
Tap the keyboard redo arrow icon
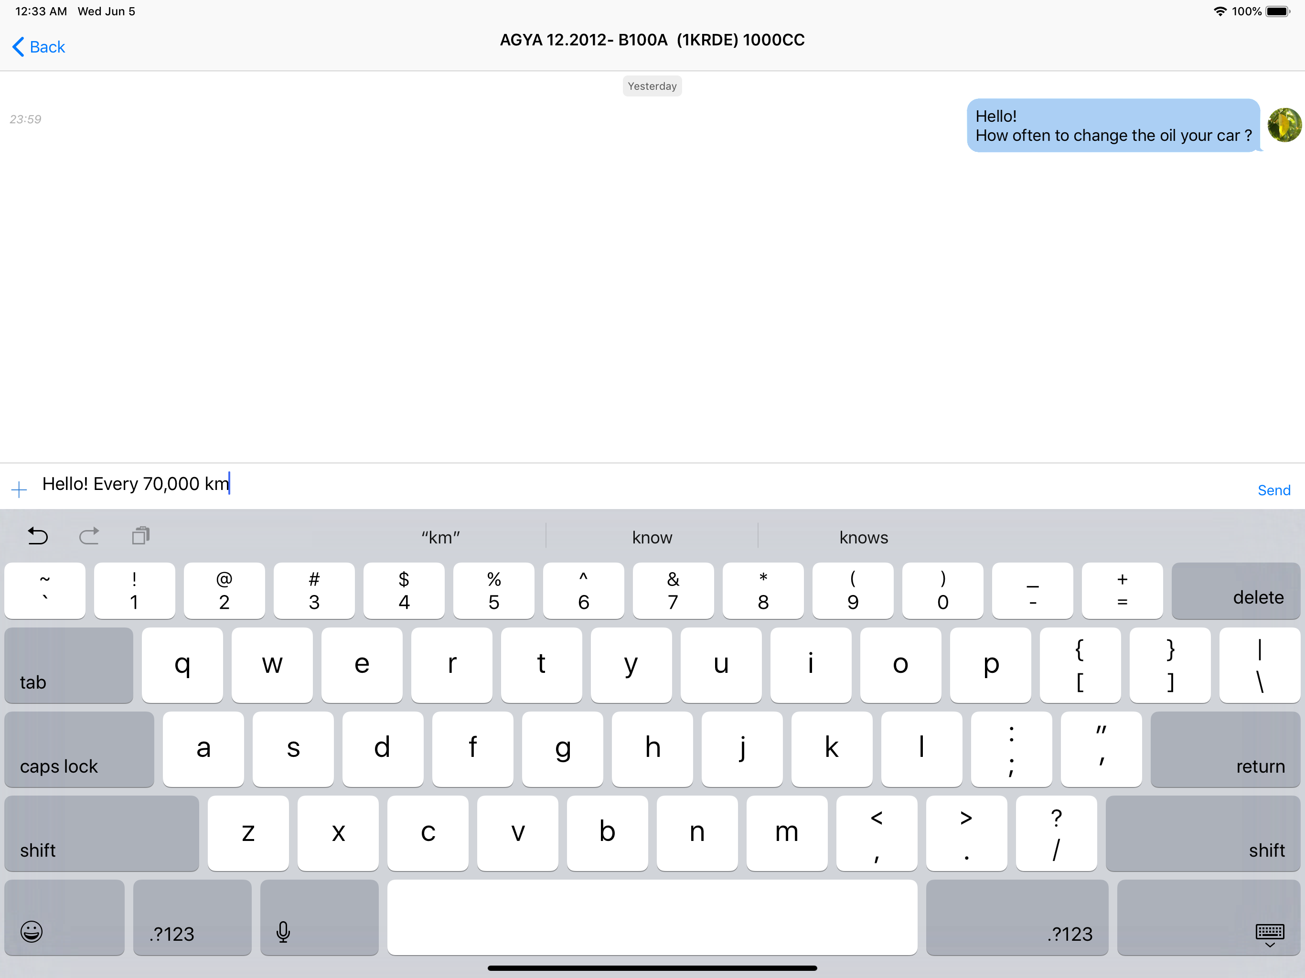point(89,536)
